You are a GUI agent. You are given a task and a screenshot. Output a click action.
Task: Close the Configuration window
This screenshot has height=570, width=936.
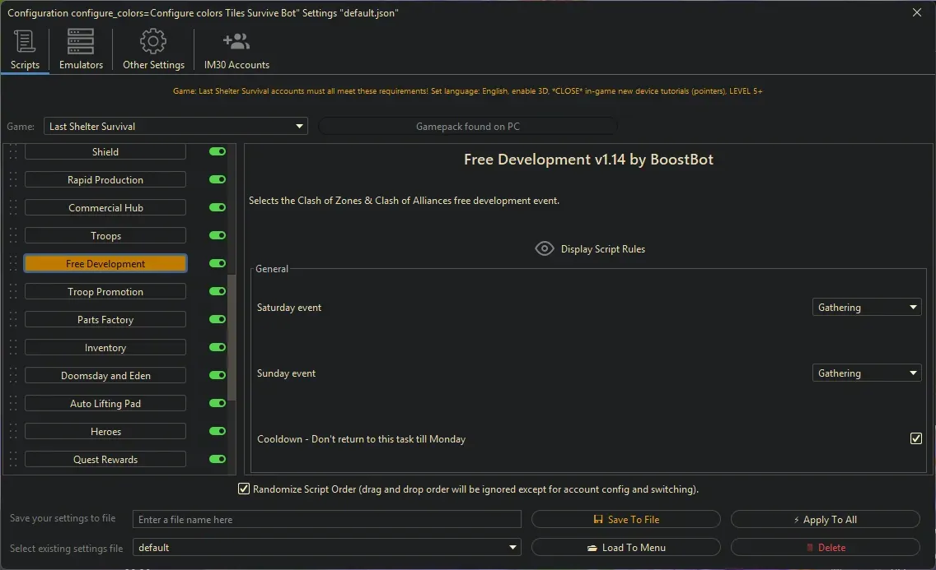click(x=917, y=12)
